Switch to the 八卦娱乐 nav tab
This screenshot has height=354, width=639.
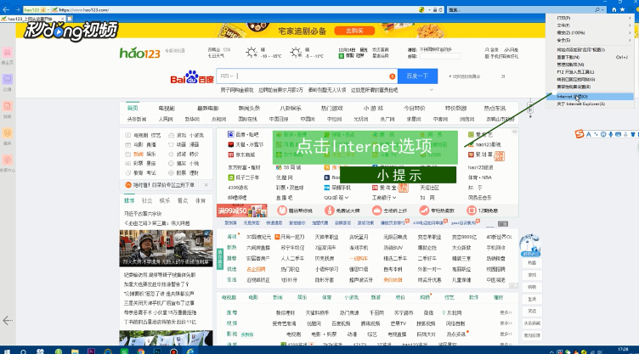point(290,109)
